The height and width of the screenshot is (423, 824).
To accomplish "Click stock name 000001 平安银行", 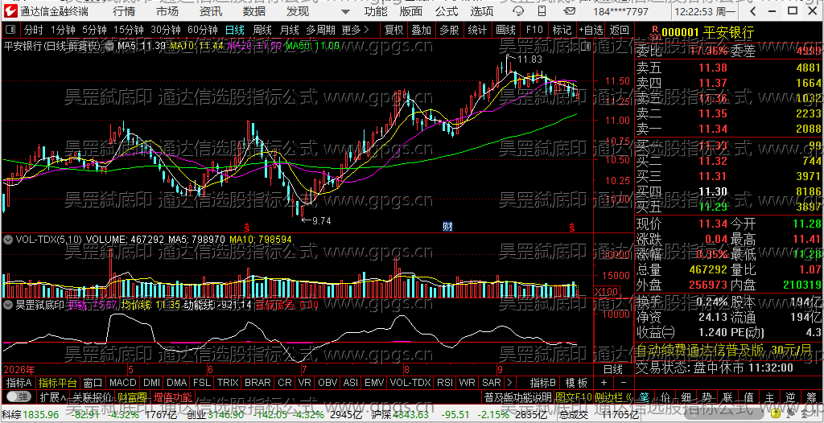I will click(707, 33).
